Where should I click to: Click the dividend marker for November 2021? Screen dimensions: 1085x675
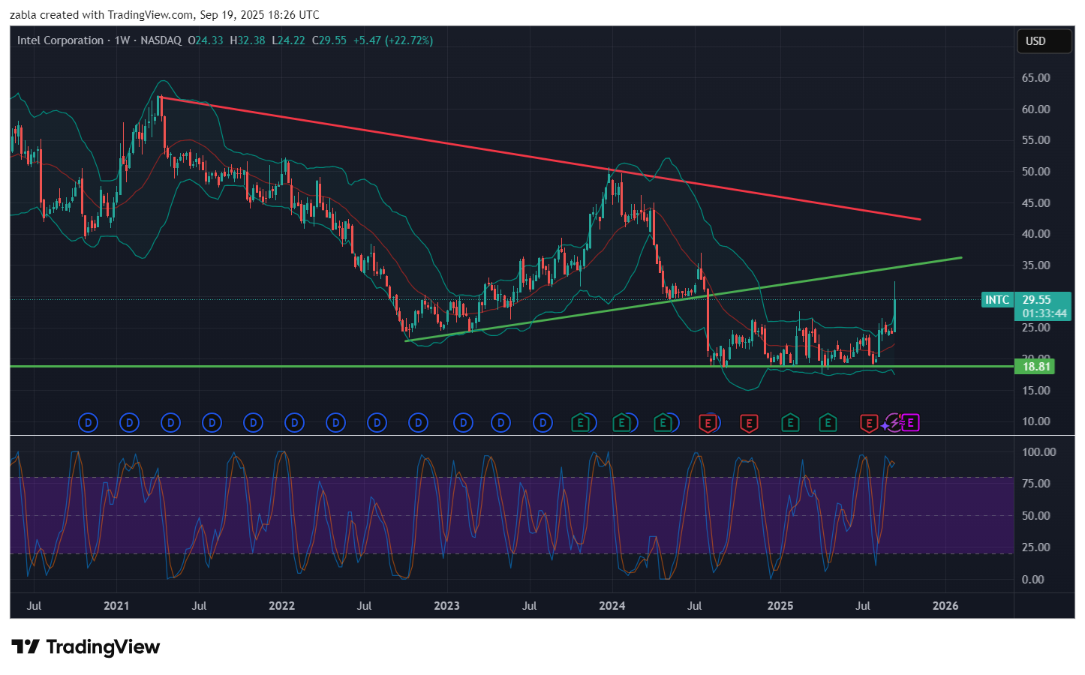(x=254, y=423)
